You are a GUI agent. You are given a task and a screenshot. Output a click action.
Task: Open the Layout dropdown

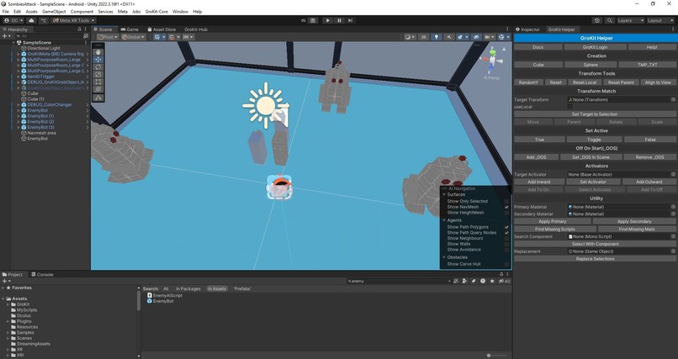click(660, 20)
